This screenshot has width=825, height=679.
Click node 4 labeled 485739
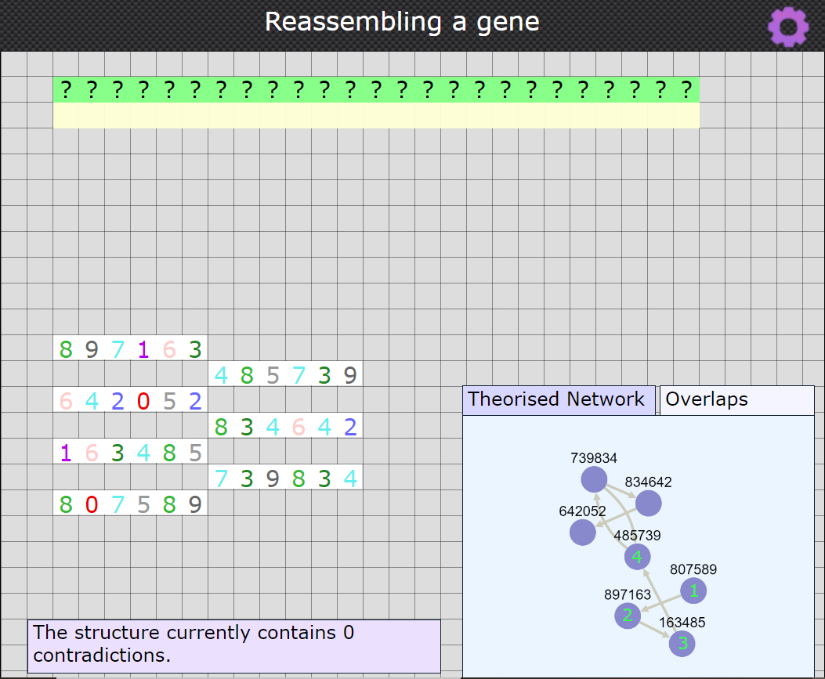(637, 557)
